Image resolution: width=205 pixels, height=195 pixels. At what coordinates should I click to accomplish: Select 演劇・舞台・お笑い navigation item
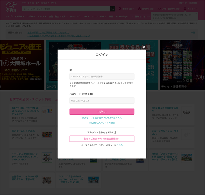[x=58, y=16]
